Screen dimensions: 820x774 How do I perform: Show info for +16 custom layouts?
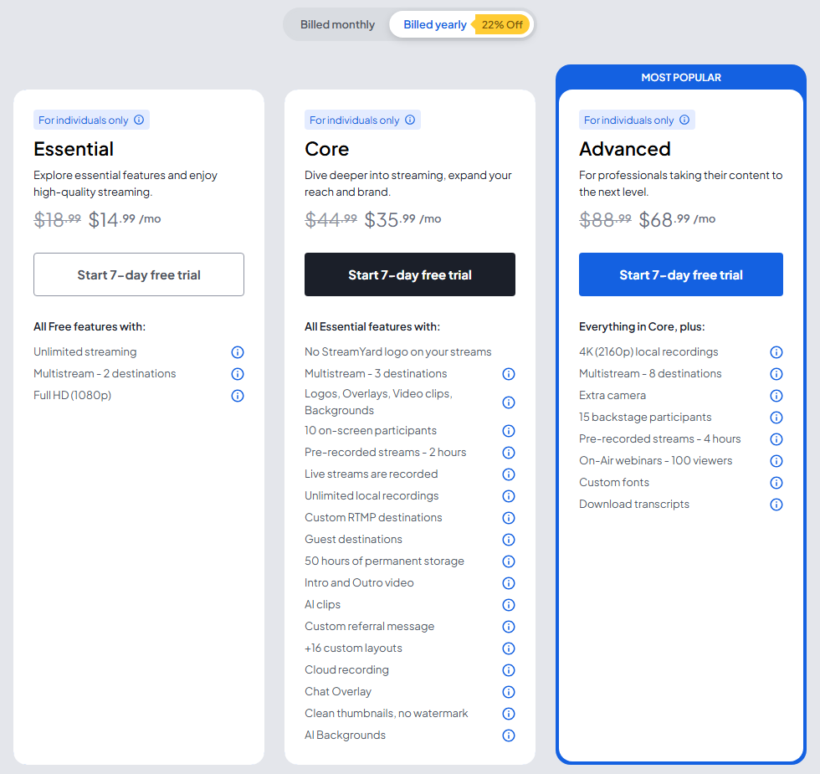[509, 648]
